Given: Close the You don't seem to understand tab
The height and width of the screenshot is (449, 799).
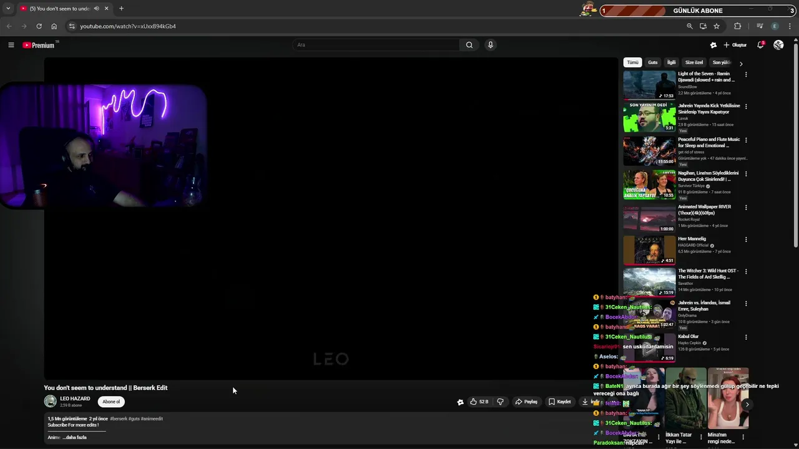Looking at the screenshot, I should pos(107,9).
